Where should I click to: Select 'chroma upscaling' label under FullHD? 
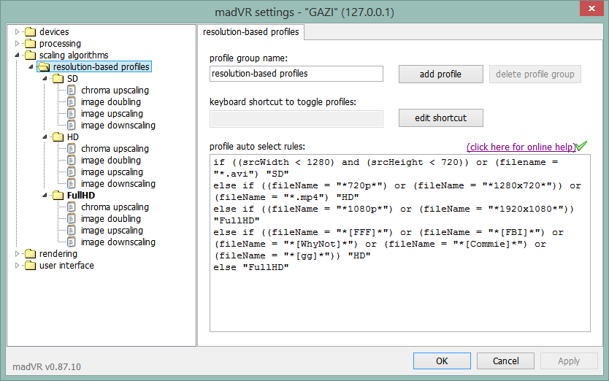tap(115, 207)
